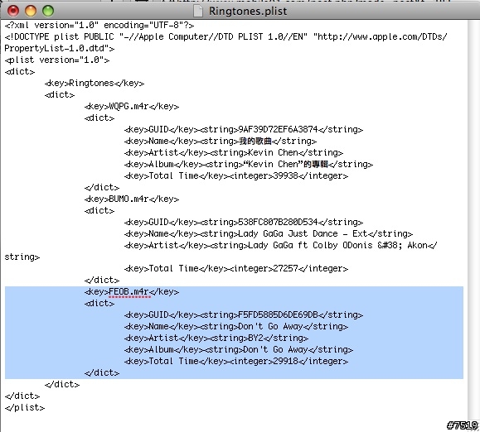The height and width of the screenshot is (432, 480).
Task: Click the Artist Kevin Chen line
Action: [234, 152]
